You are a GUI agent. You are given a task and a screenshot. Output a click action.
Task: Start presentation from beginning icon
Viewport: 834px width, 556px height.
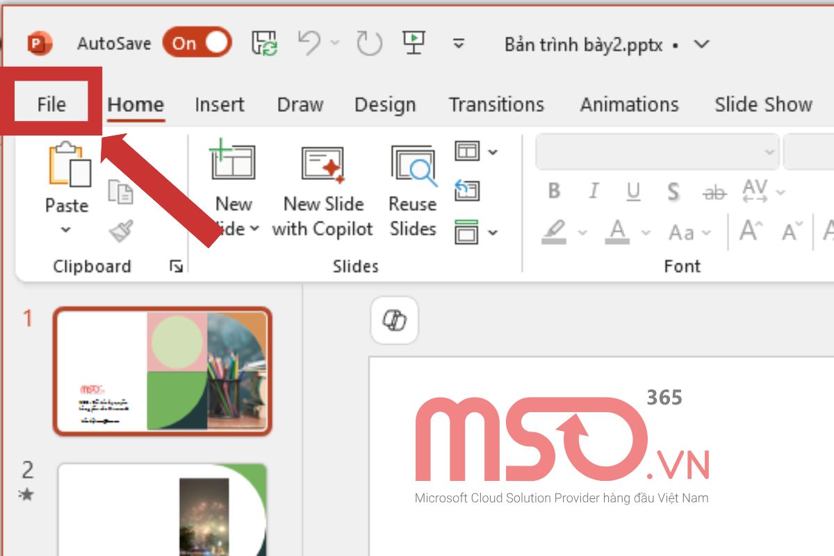(x=414, y=43)
